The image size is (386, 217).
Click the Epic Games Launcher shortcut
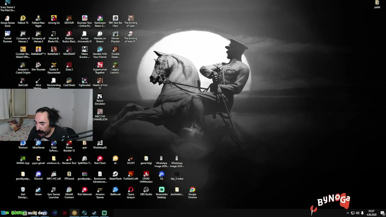[x=54, y=193]
